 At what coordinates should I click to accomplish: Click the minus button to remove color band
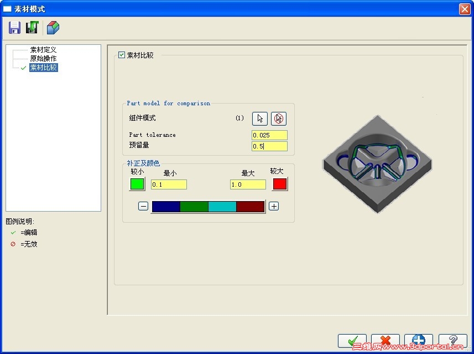[x=143, y=206]
